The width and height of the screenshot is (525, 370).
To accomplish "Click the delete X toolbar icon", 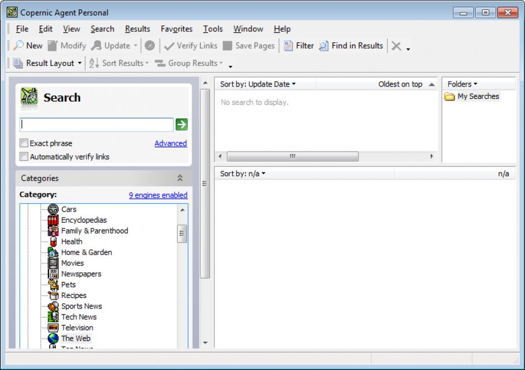I will (396, 46).
